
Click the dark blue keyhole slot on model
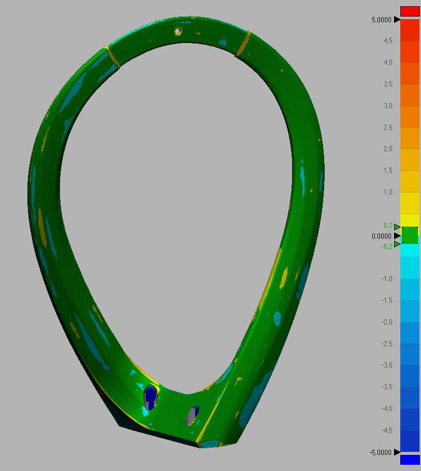point(151,398)
